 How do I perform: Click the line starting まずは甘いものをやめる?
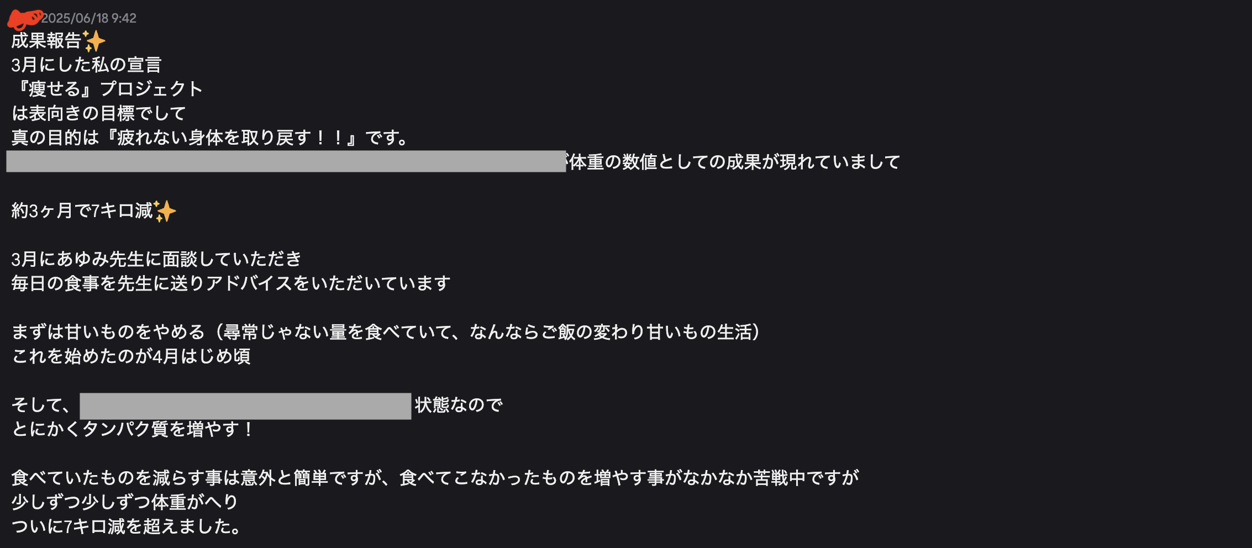386,332
